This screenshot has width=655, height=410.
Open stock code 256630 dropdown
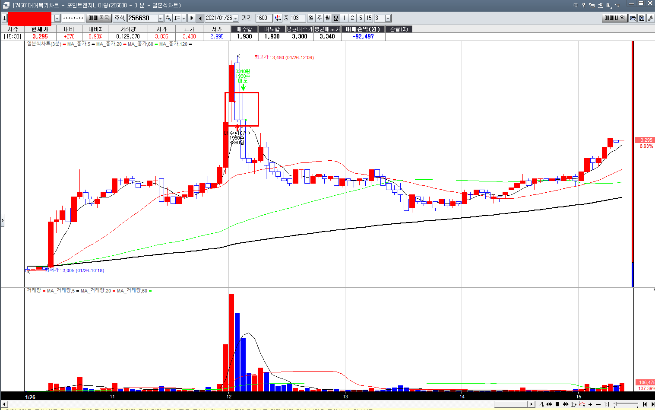[x=161, y=18]
